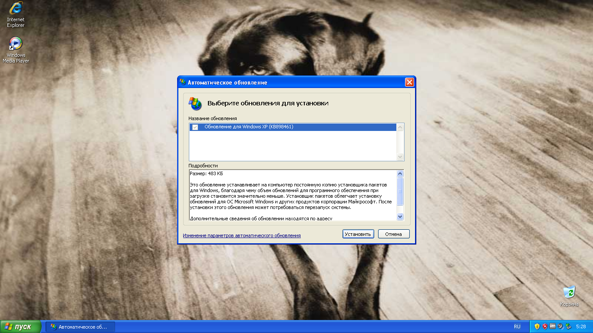Open the RU language indicator
The height and width of the screenshot is (333, 593).
pyautogui.click(x=517, y=326)
